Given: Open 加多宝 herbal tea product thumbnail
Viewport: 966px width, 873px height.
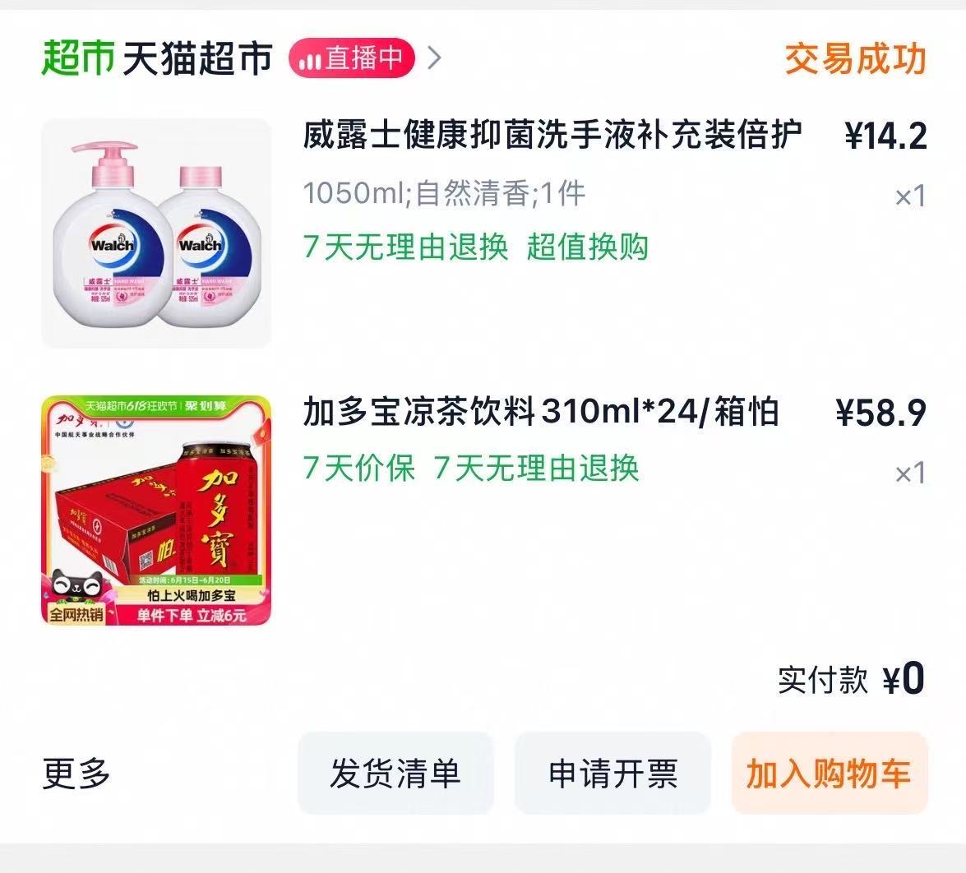Looking at the screenshot, I should tap(156, 510).
